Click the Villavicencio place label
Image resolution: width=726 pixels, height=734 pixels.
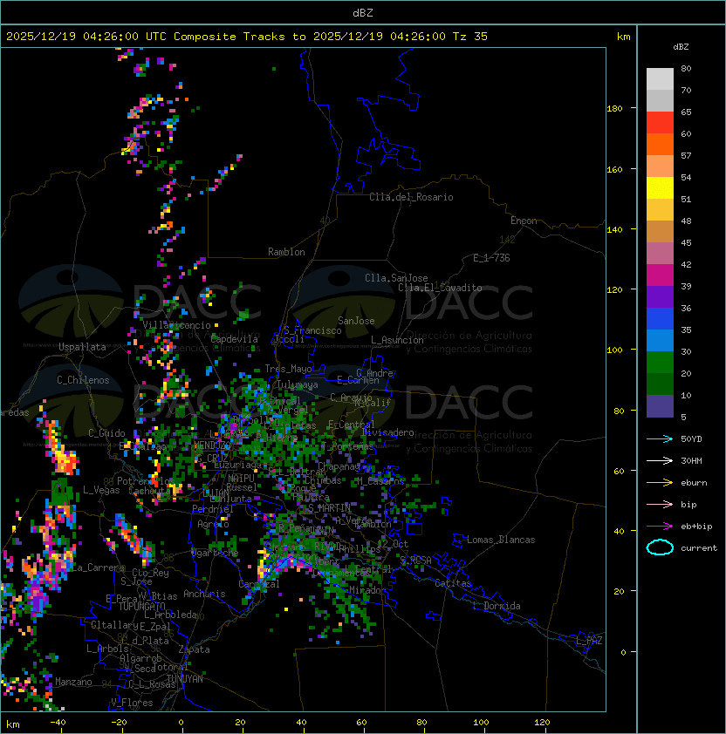[176, 325]
